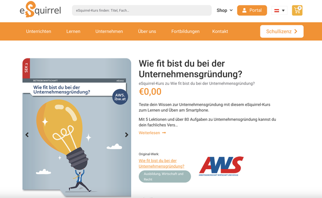The width and height of the screenshot is (322, 198).
Task: Go to the Lernen navigation item
Action: (74, 31)
